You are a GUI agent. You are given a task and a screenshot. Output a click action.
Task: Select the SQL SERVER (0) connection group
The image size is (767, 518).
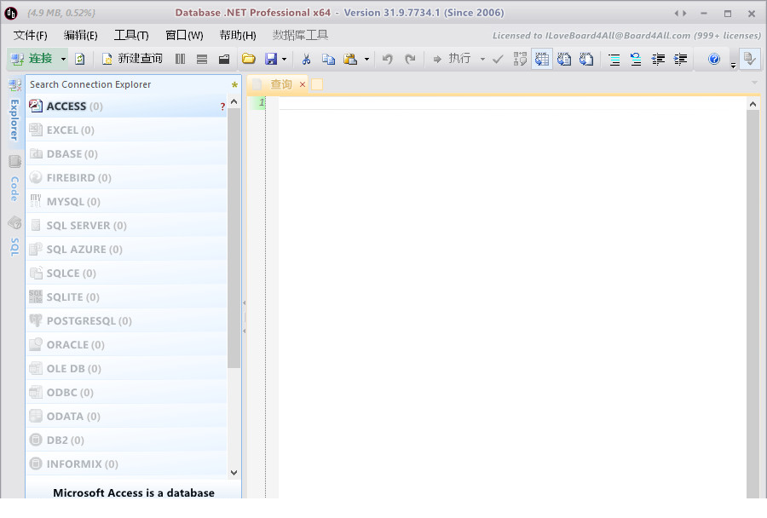(x=127, y=226)
